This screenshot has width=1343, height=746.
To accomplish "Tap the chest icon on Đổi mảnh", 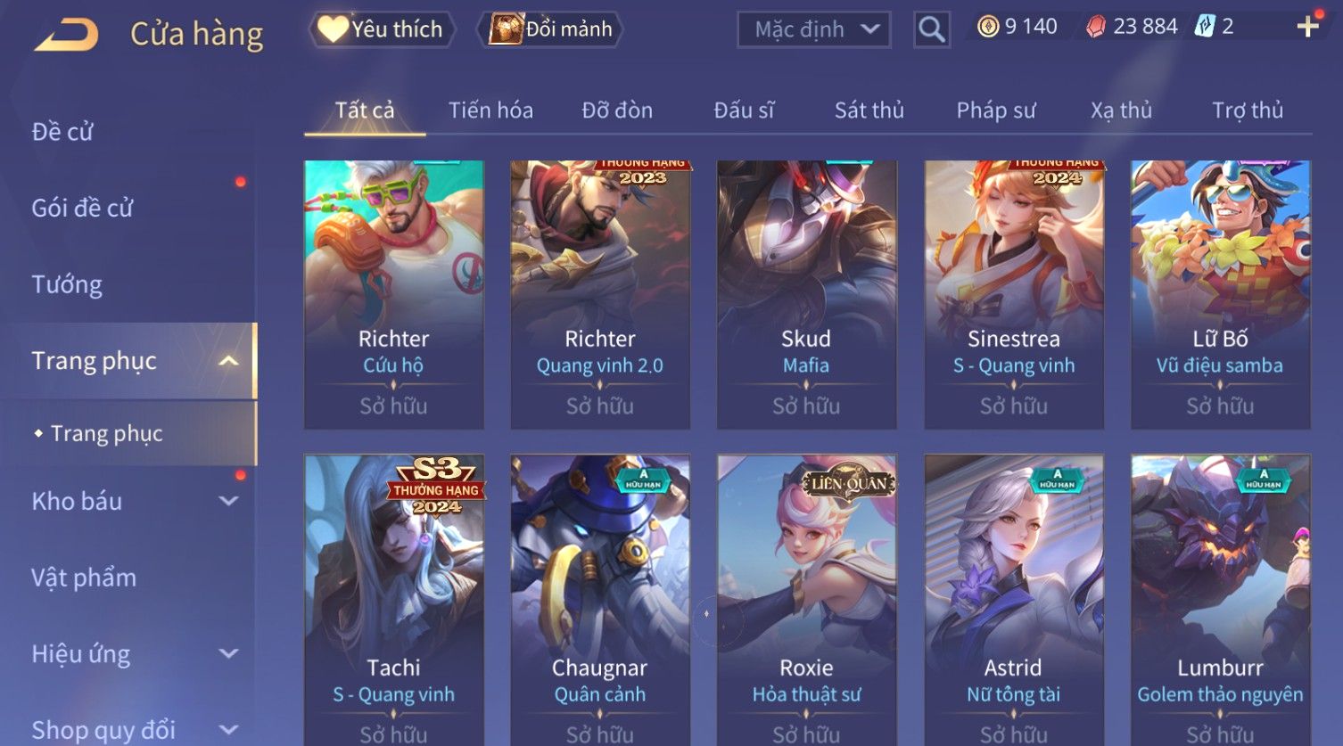I will tap(505, 29).
